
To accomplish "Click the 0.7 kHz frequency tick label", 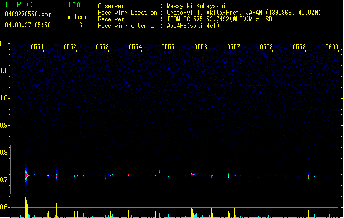I will (x=4, y=180).
